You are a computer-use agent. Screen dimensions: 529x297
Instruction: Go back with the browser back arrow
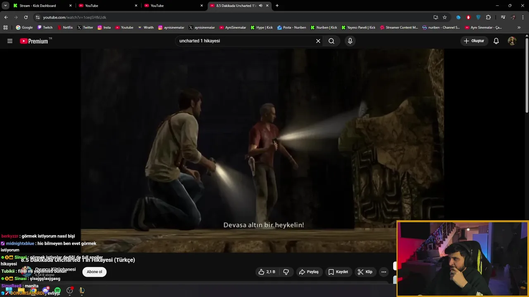(6, 17)
